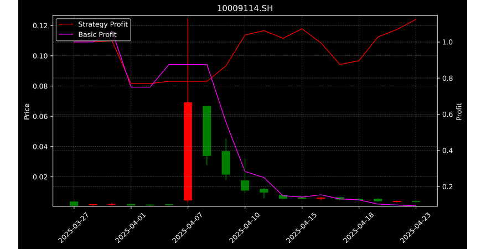Click the Profit y-axis label on the right

[x=459, y=111]
